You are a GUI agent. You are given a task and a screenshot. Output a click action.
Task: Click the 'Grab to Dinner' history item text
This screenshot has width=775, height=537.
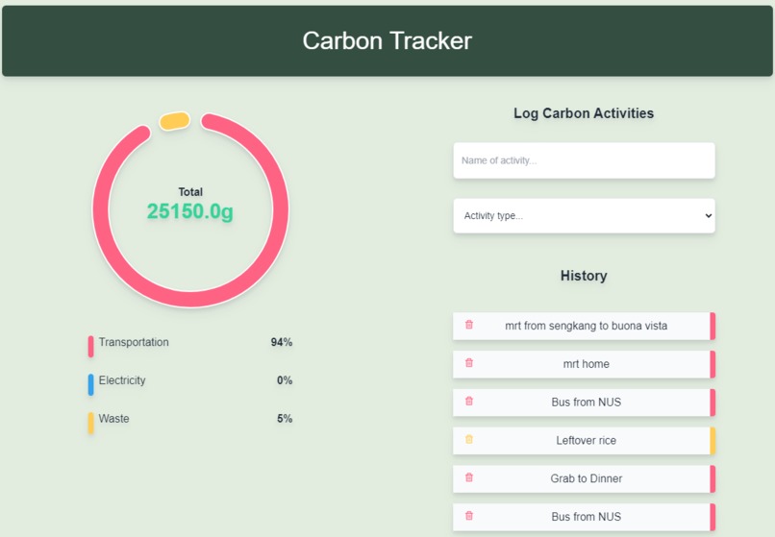pos(587,478)
